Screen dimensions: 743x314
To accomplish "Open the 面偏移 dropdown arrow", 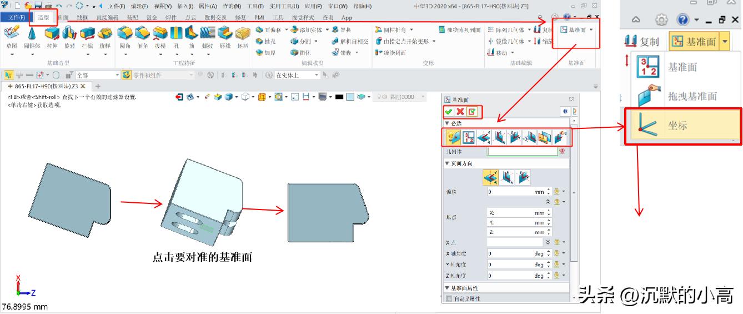I will click(287, 29).
